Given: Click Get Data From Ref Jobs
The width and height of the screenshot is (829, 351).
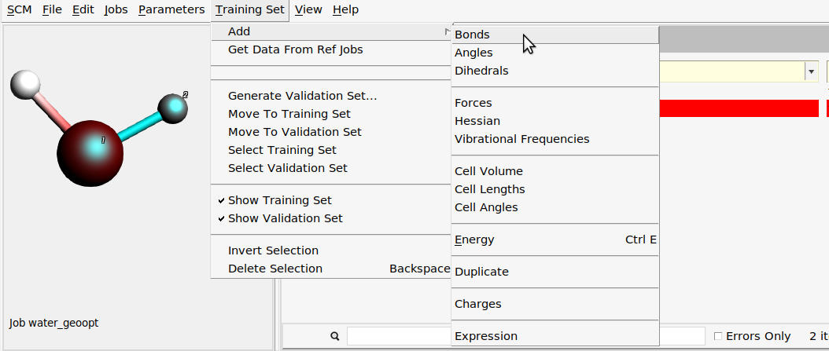Looking at the screenshot, I should [295, 49].
